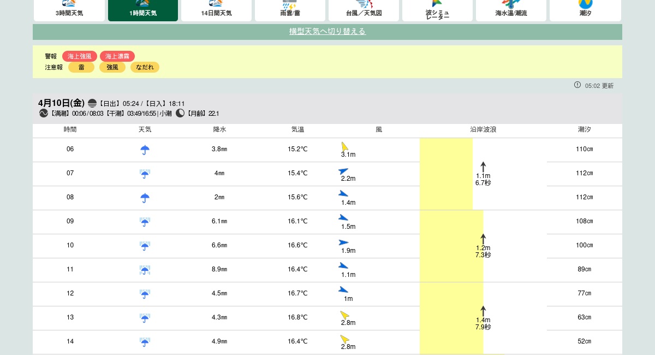Click the rain icon at 11
Screen dimensions: 655x355
pos(145,270)
